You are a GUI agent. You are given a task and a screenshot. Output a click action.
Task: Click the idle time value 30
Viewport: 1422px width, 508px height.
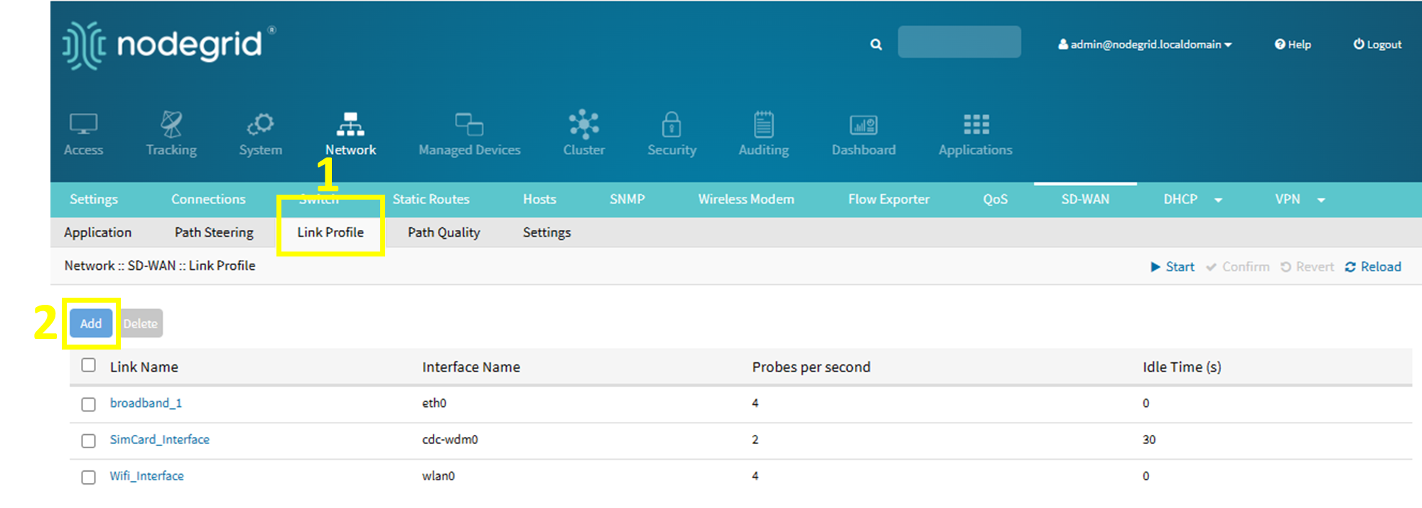coord(1149,439)
